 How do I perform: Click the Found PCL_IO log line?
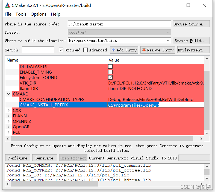[x=68, y=175]
